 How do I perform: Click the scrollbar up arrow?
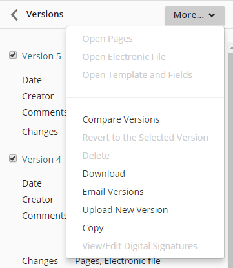(x=231, y=47)
